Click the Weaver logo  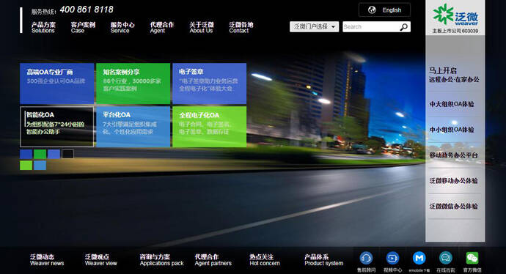(455, 18)
